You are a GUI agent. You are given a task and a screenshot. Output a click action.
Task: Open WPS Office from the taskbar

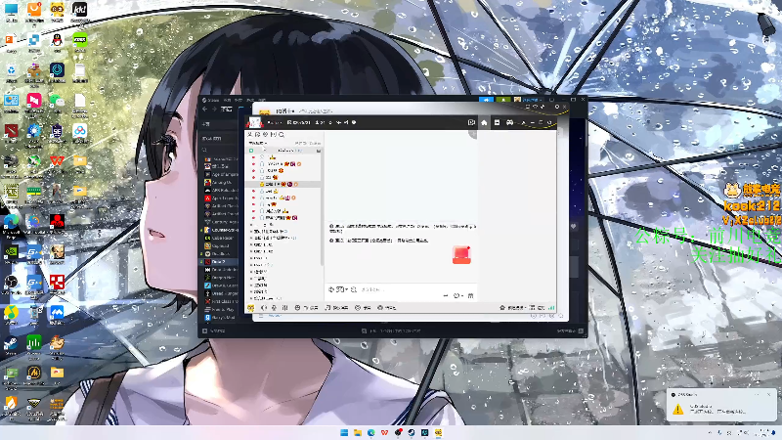[384, 432]
